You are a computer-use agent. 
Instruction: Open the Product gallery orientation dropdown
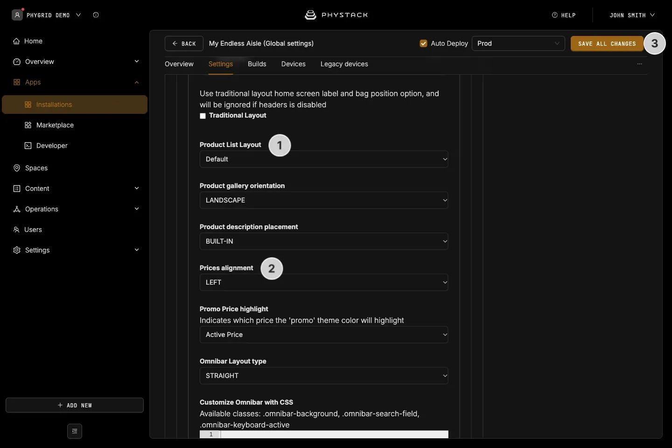tap(324, 200)
